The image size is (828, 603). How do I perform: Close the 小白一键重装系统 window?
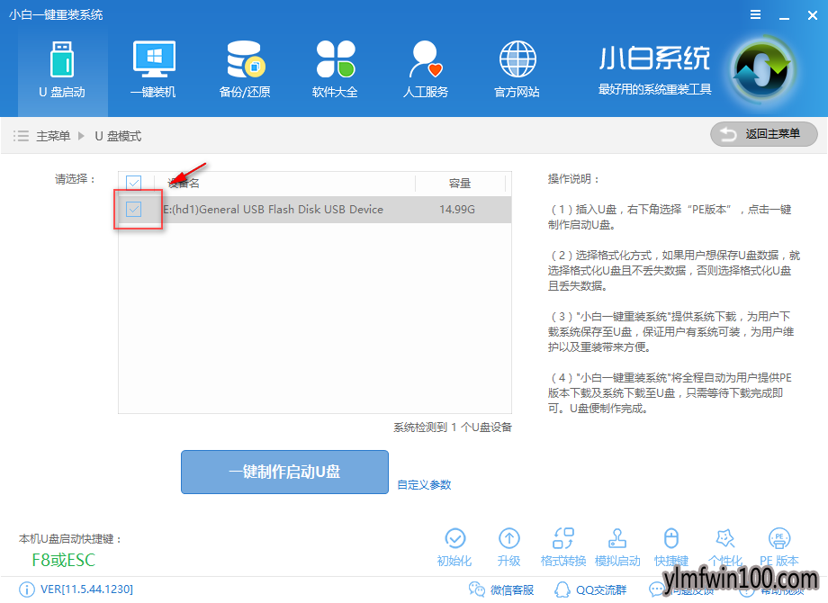coord(813,16)
